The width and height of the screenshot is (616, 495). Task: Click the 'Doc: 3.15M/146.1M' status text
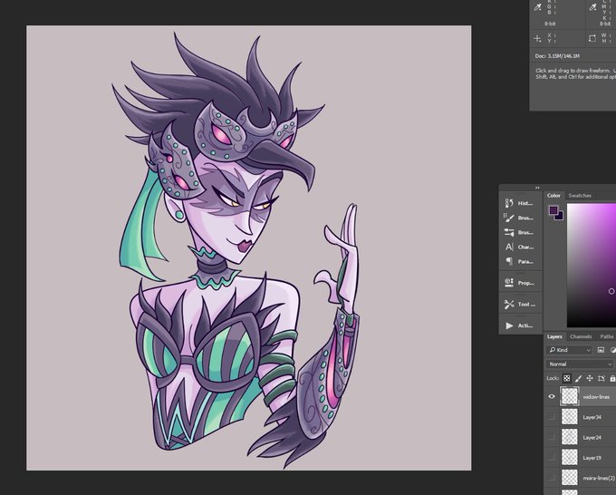point(557,56)
